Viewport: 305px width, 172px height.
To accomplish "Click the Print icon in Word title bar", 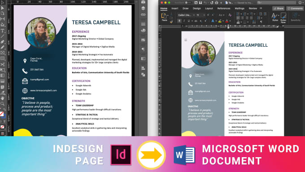I will pos(217,3).
